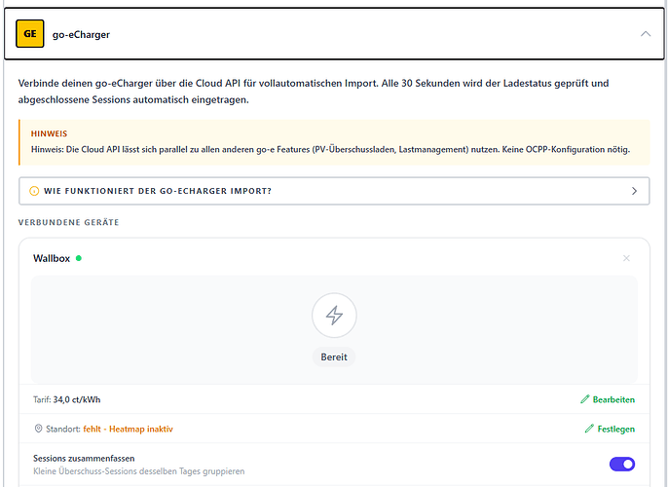Expand 'Wie funktioniert der go-eCharger Import?'
The image size is (668, 487).
(334, 191)
